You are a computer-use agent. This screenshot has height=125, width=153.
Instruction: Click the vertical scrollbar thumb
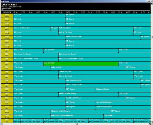click(152, 37)
